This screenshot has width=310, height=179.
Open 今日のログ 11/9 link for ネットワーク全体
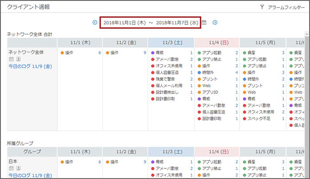(30, 66)
